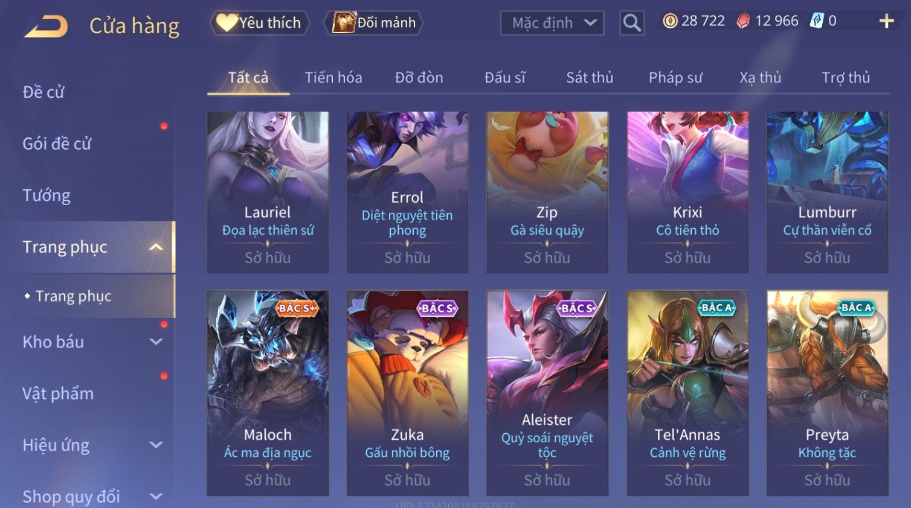Tap the red ruby currency icon

coord(743,21)
